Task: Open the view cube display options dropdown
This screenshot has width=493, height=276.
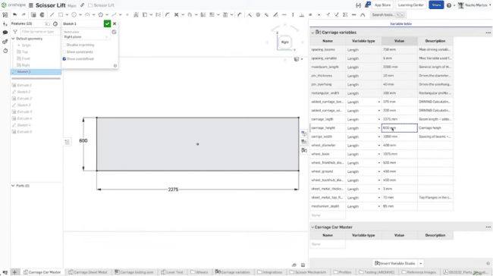Action: pos(302,59)
